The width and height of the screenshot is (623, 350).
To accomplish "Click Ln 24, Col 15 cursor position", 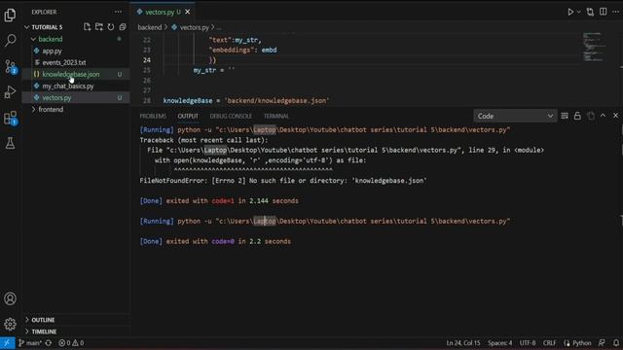I will coord(463,343).
